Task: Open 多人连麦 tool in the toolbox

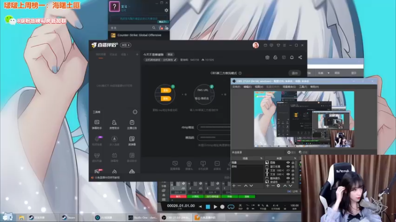Action: tap(114, 141)
